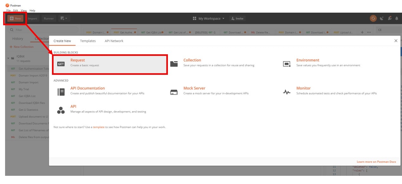Select the [DELETED] GET G request tab
402x184 pixels.
click(205, 32)
